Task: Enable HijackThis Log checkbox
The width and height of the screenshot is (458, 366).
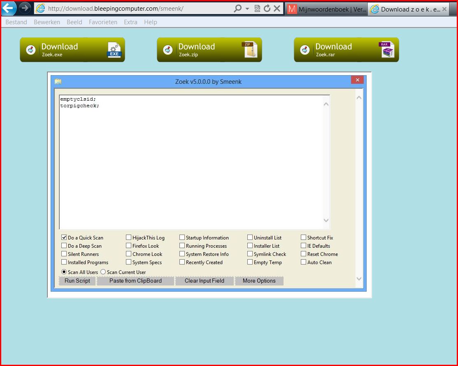Action: pyautogui.click(x=128, y=237)
